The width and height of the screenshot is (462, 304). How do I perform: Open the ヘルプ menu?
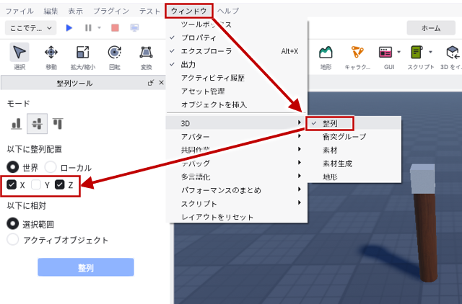(x=228, y=12)
